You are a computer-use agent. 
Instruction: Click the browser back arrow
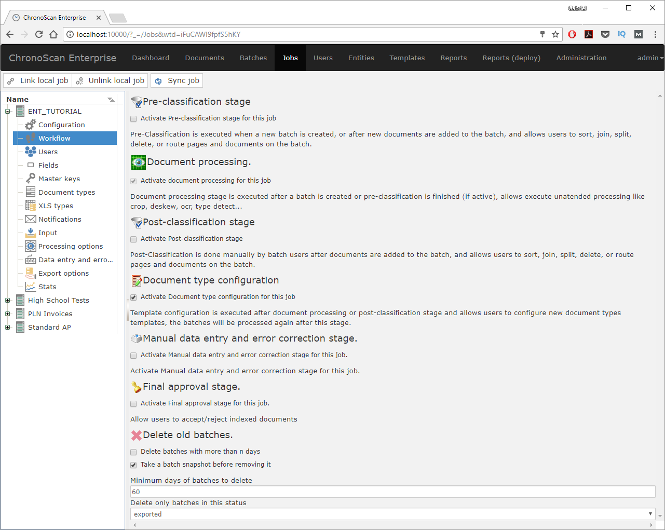point(10,34)
